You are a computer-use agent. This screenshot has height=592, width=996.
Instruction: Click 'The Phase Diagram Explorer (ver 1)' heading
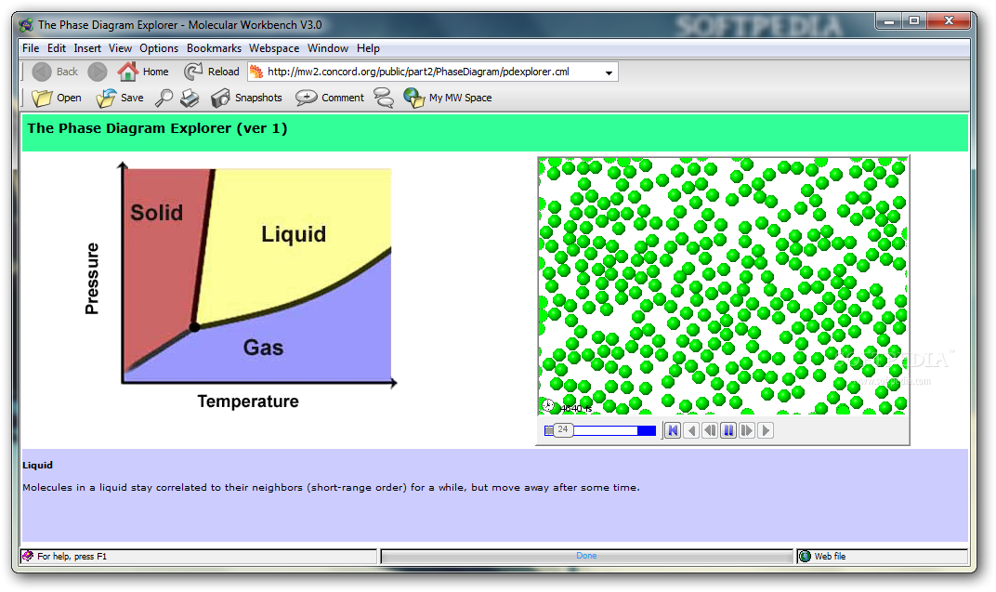[x=158, y=128]
